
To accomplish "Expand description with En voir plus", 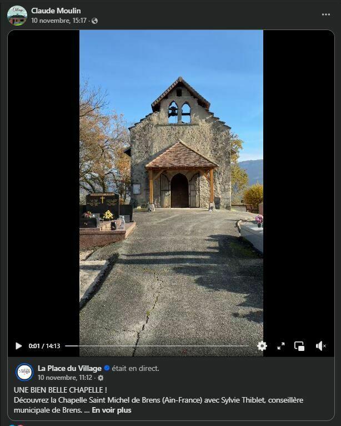I will tap(112, 410).
